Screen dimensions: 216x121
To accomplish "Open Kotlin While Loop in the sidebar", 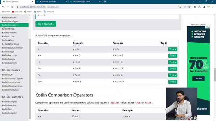I will point(10,44).
